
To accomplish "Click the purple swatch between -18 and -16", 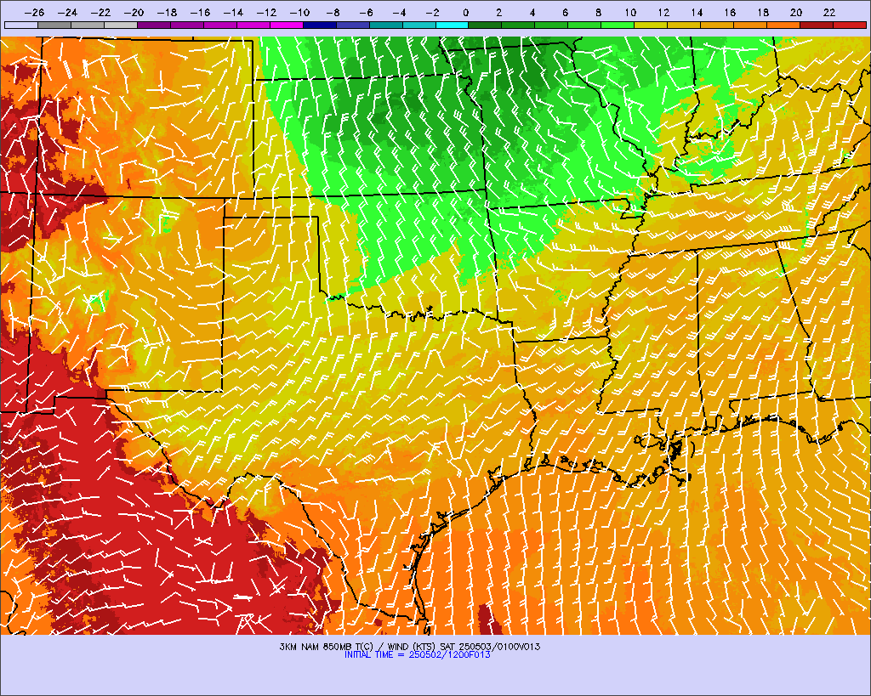I will (187, 25).
